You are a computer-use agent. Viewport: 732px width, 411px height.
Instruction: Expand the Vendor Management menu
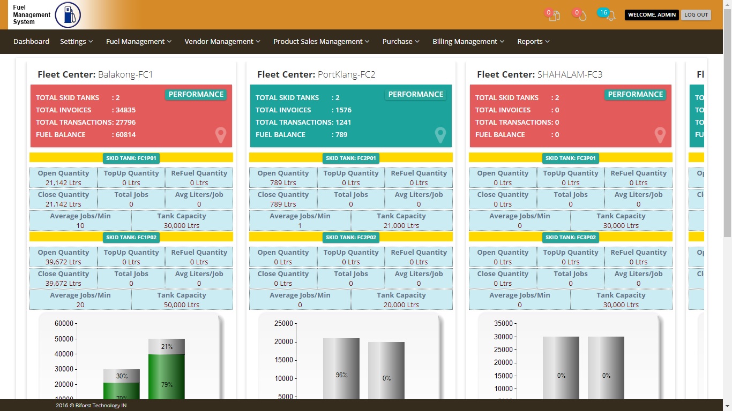[222, 42]
